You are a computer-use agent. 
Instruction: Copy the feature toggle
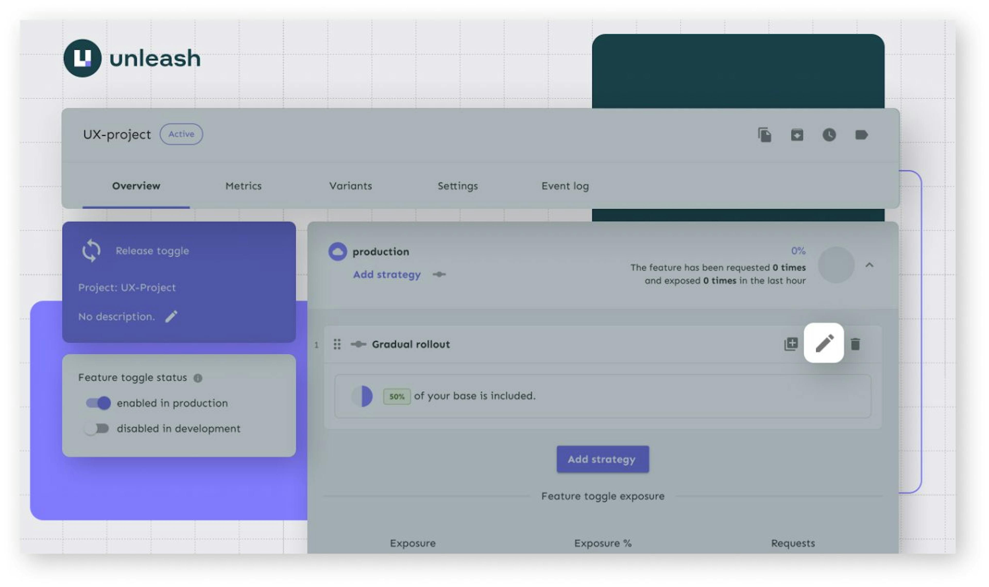pyautogui.click(x=764, y=135)
